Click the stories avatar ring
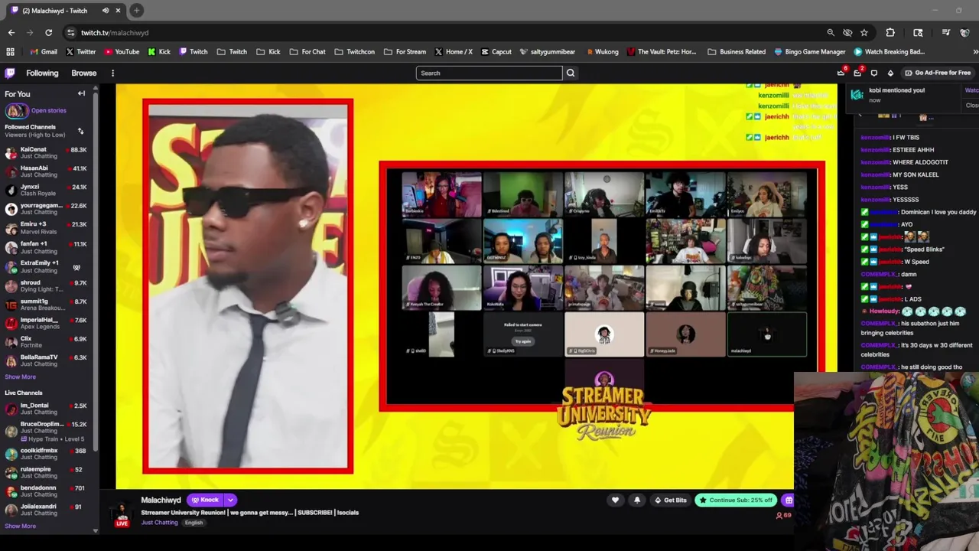 [x=15, y=110]
